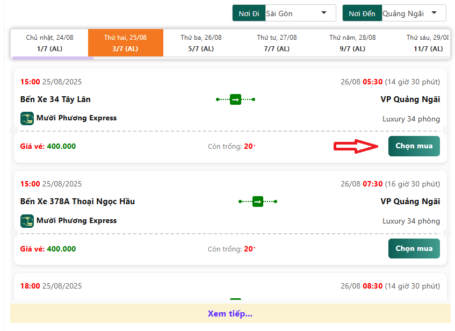Click the date strip horizontal scrollbar
Viewport: 455px width, 331px height.
pyautogui.click(x=53, y=58)
